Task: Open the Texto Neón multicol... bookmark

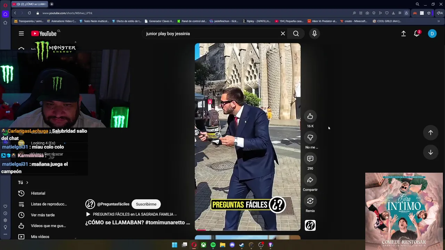Action: coord(94,21)
